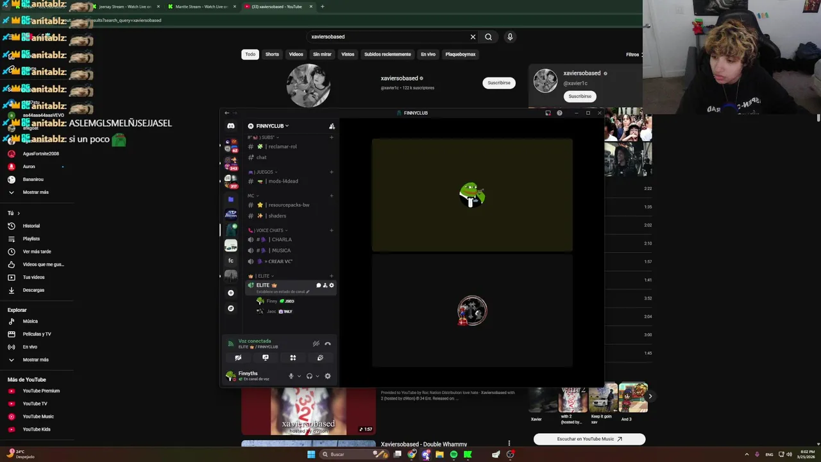The image size is (821, 462).
Task: Click the Discord help question mark icon
Action: pyautogui.click(x=559, y=113)
